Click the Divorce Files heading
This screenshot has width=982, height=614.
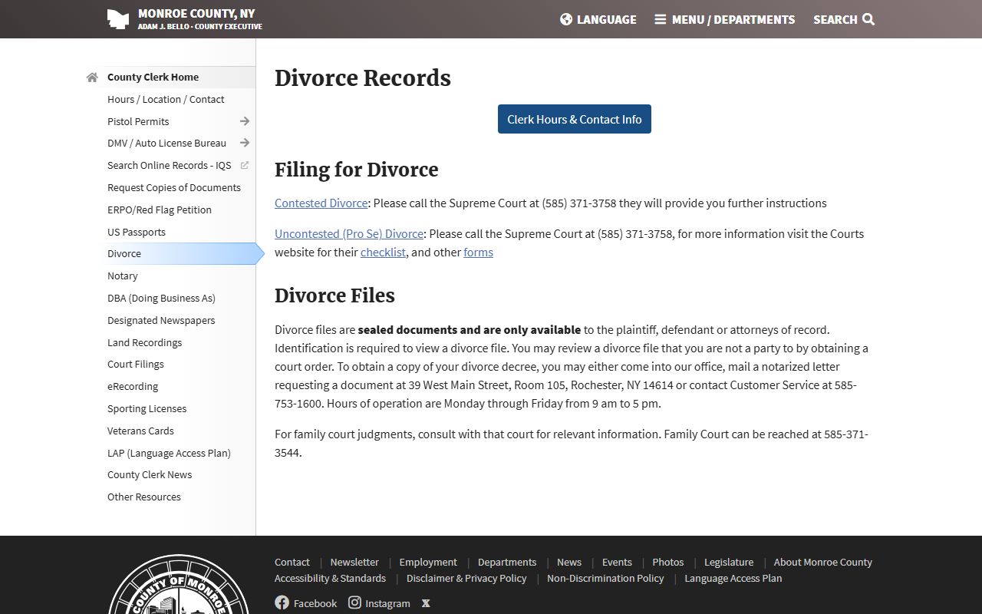click(334, 295)
